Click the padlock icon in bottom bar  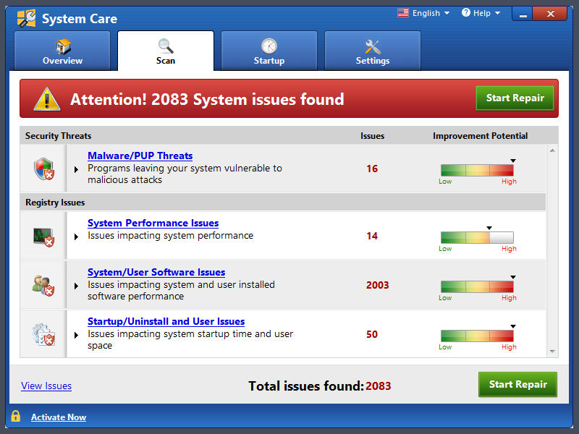15,417
